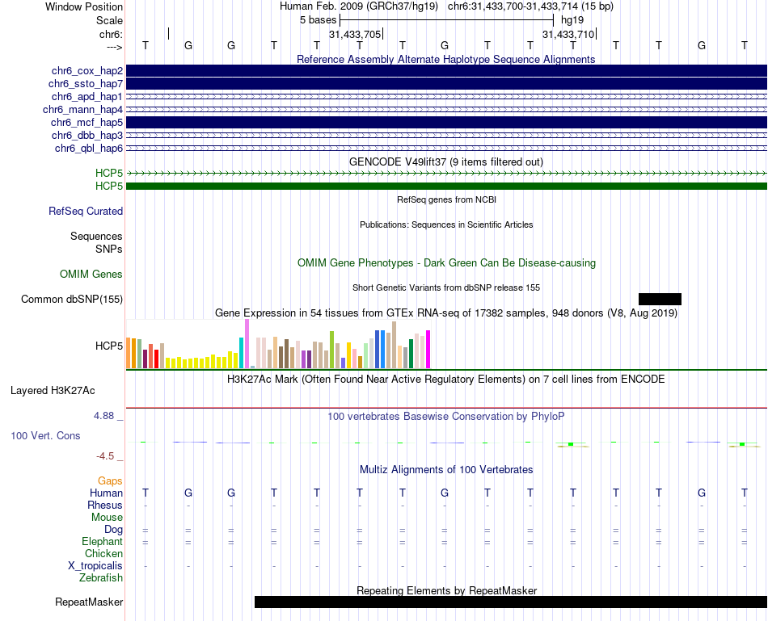The height and width of the screenshot is (621, 768).
Task: Open the chr6_cox_hap2 track label
Action: 87,71
